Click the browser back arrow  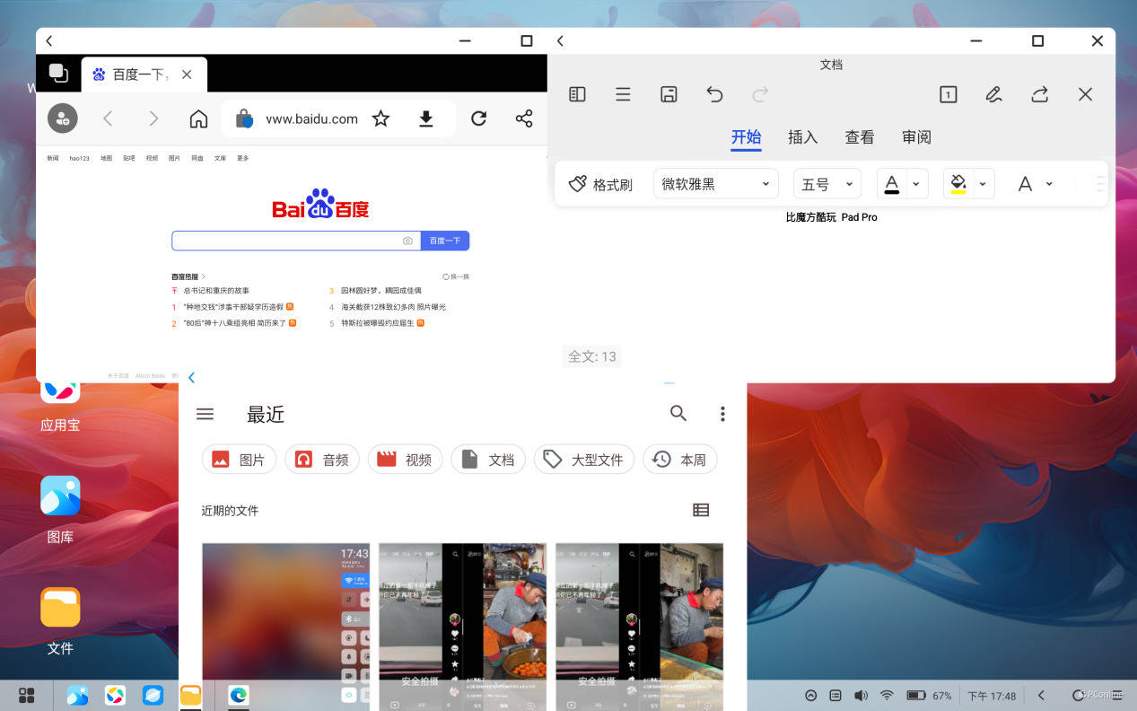(x=108, y=118)
